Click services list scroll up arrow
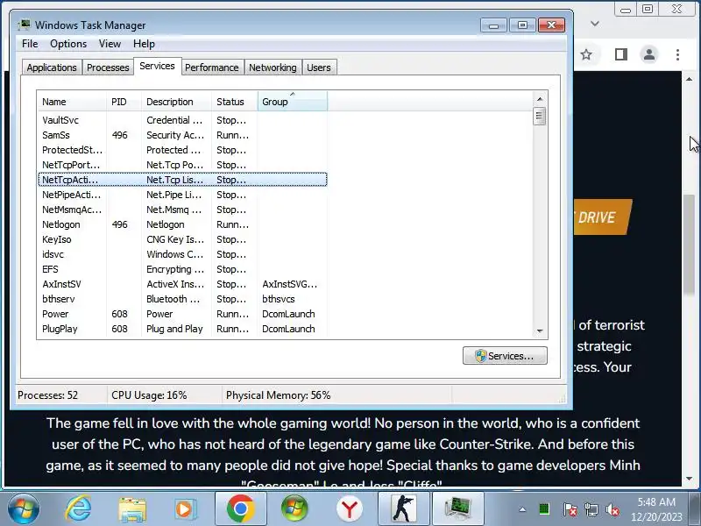 click(x=540, y=99)
